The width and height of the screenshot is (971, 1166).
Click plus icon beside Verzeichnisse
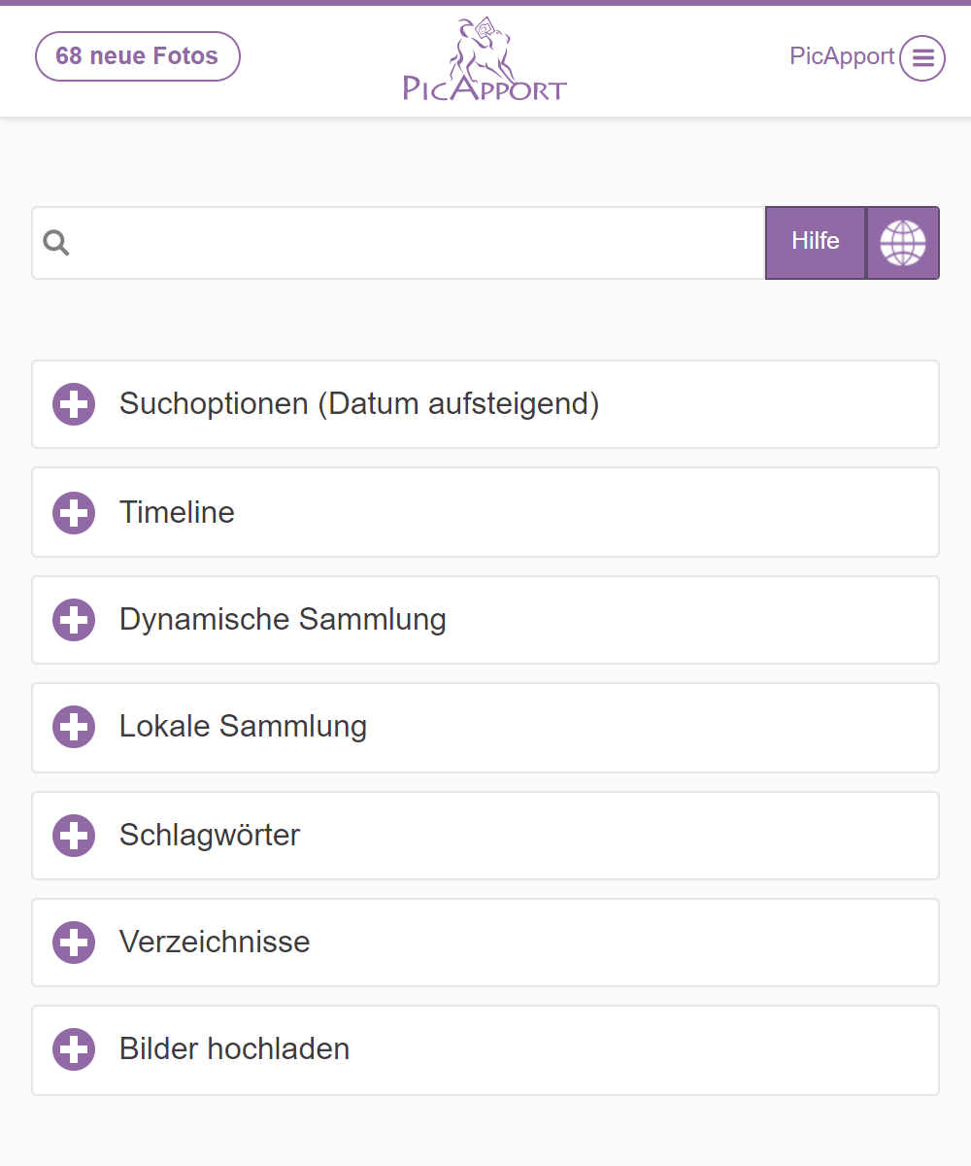[x=74, y=943]
